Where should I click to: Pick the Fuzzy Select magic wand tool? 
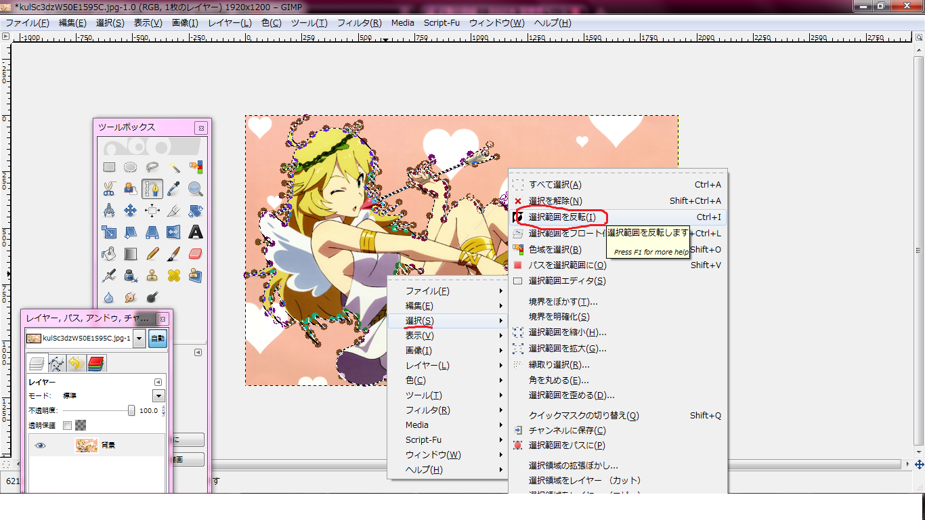tap(174, 167)
